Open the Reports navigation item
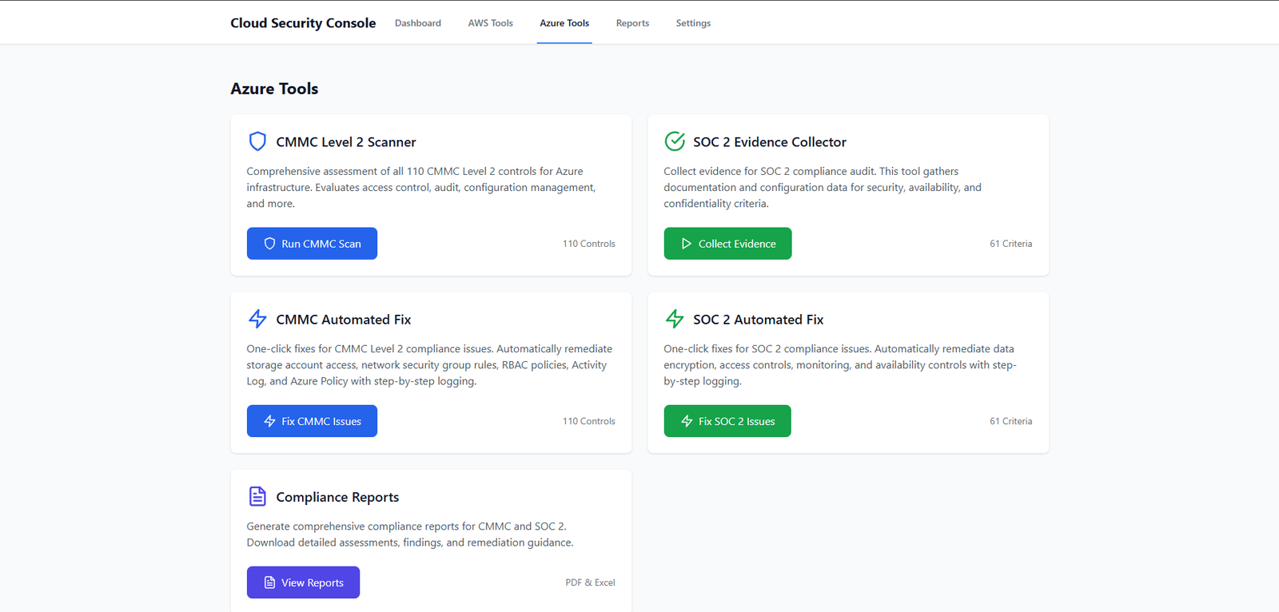Viewport: 1279px width, 612px height. tap(632, 23)
